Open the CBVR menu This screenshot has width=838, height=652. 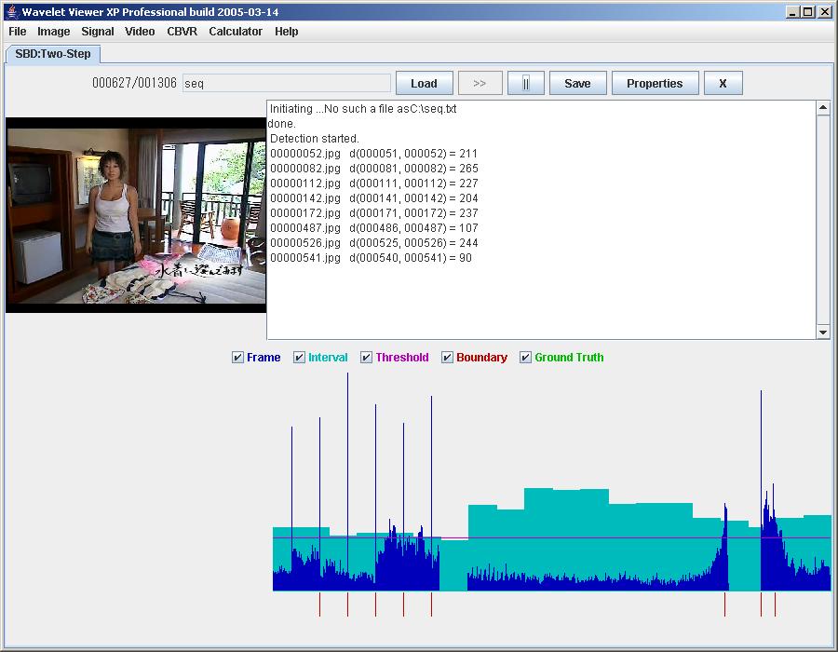pos(182,32)
